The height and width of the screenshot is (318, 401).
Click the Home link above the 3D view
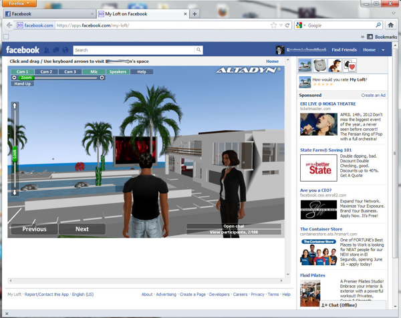272,61
